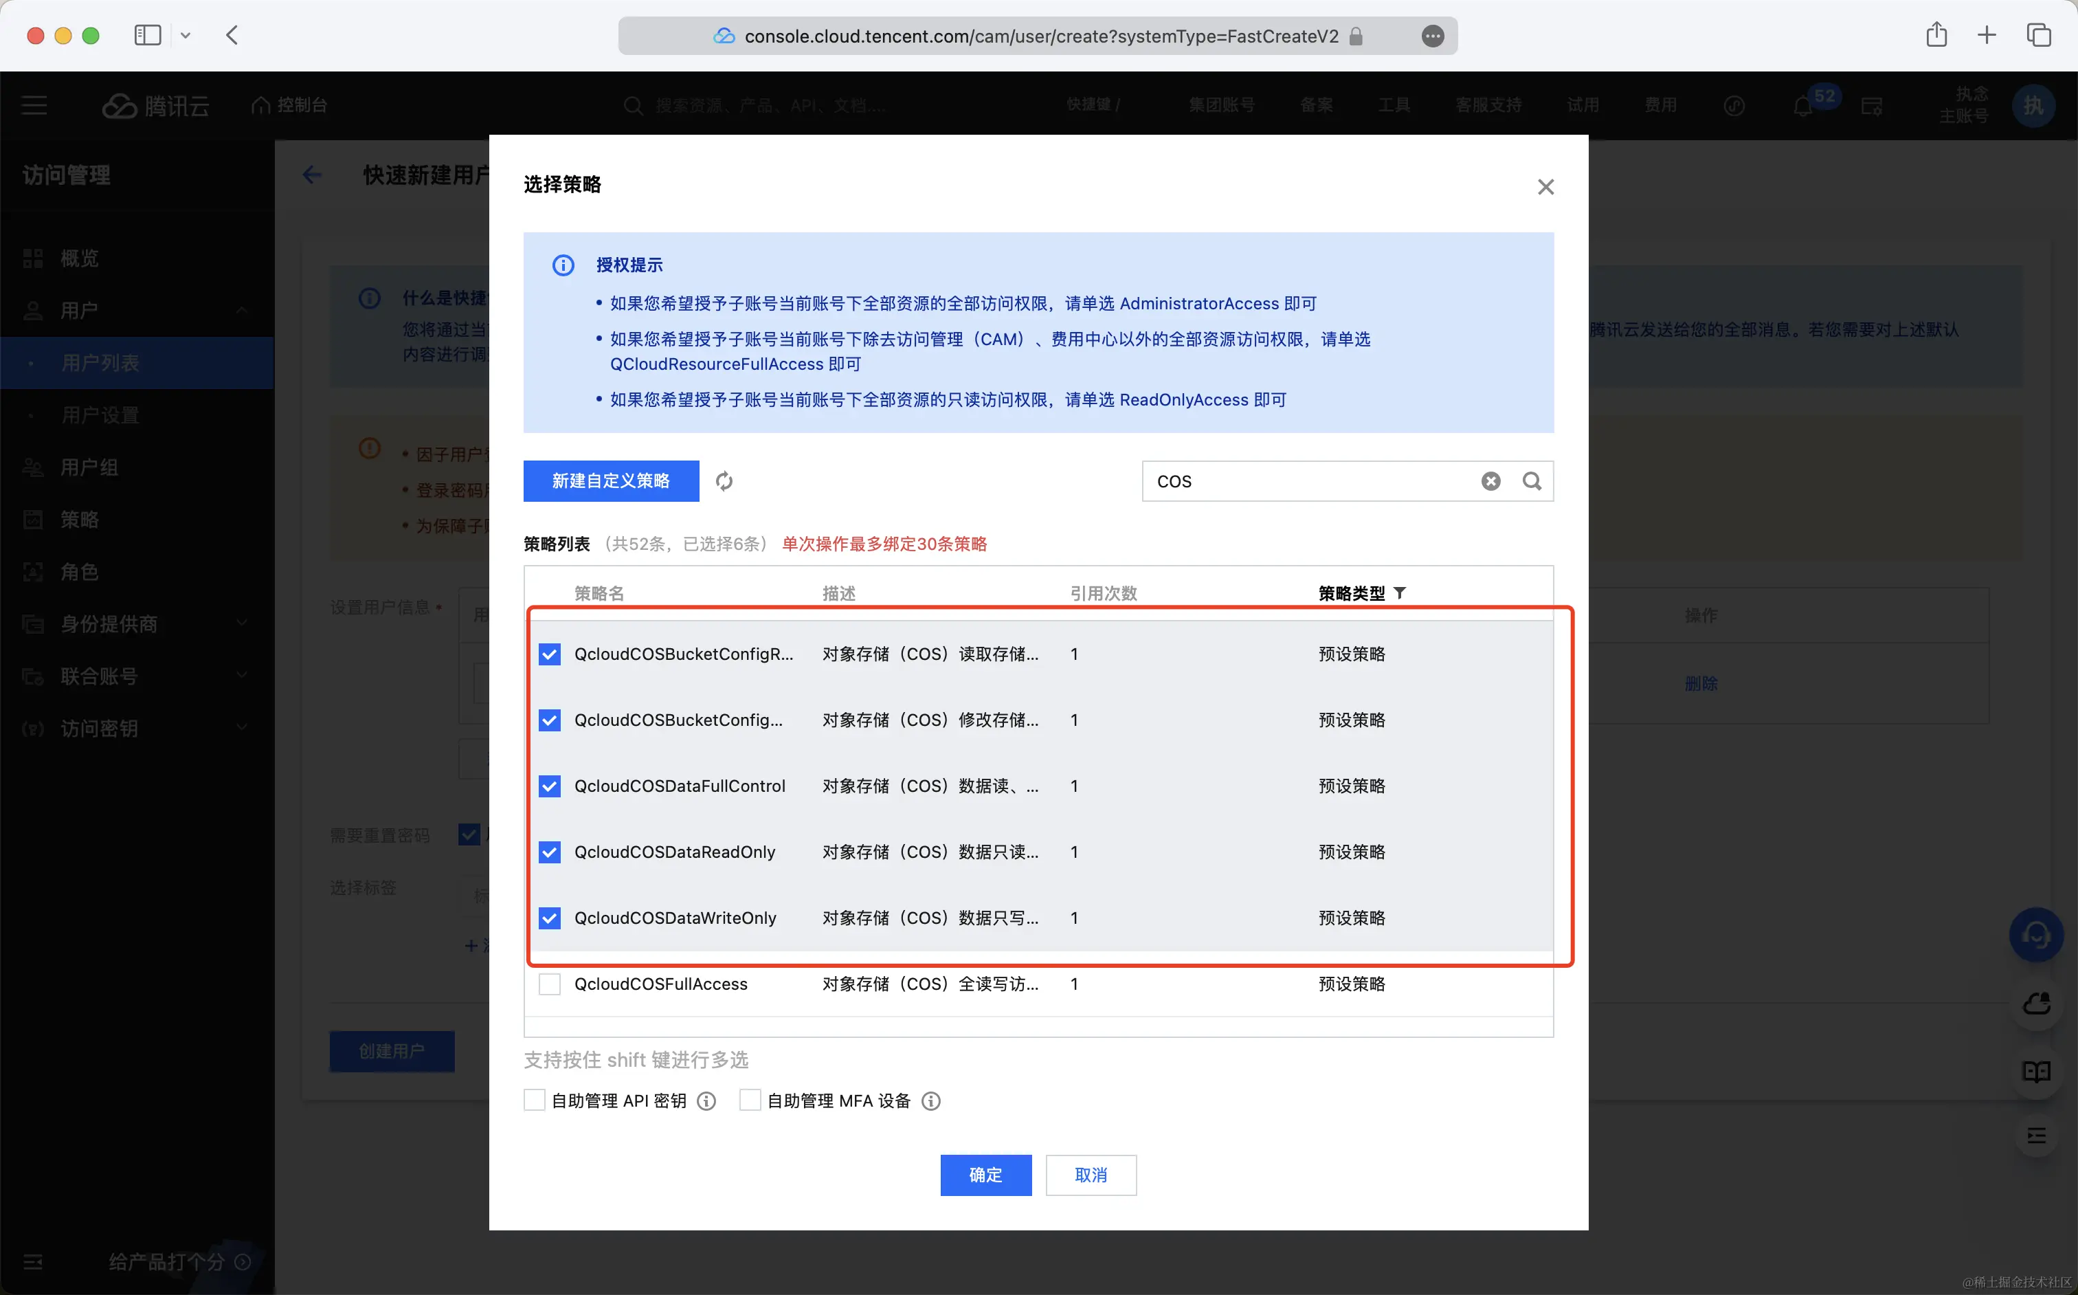
Task: Click the Safari sidebar toggle icon
Action: [x=147, y=35]
